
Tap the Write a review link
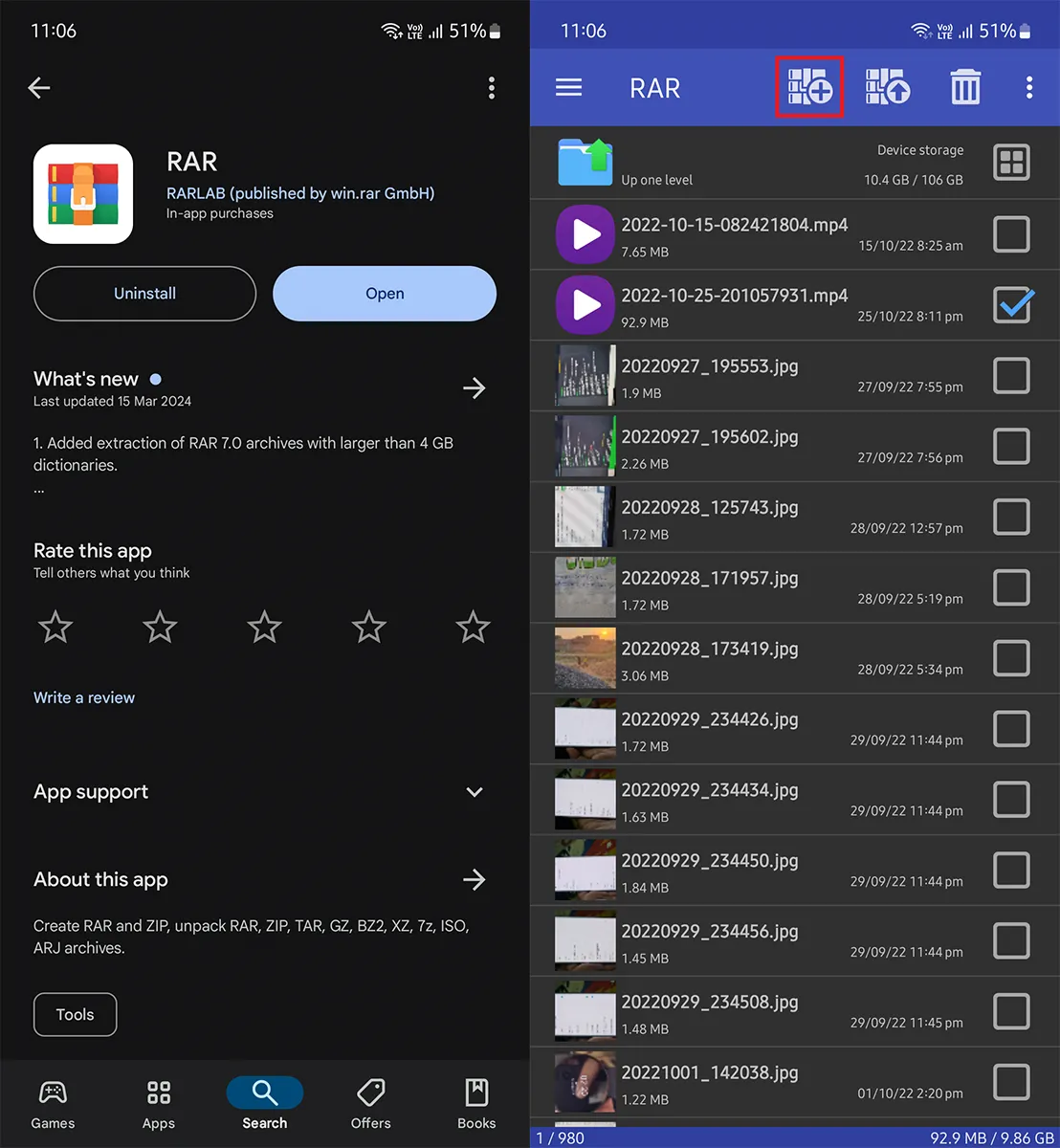pos(84,697)
